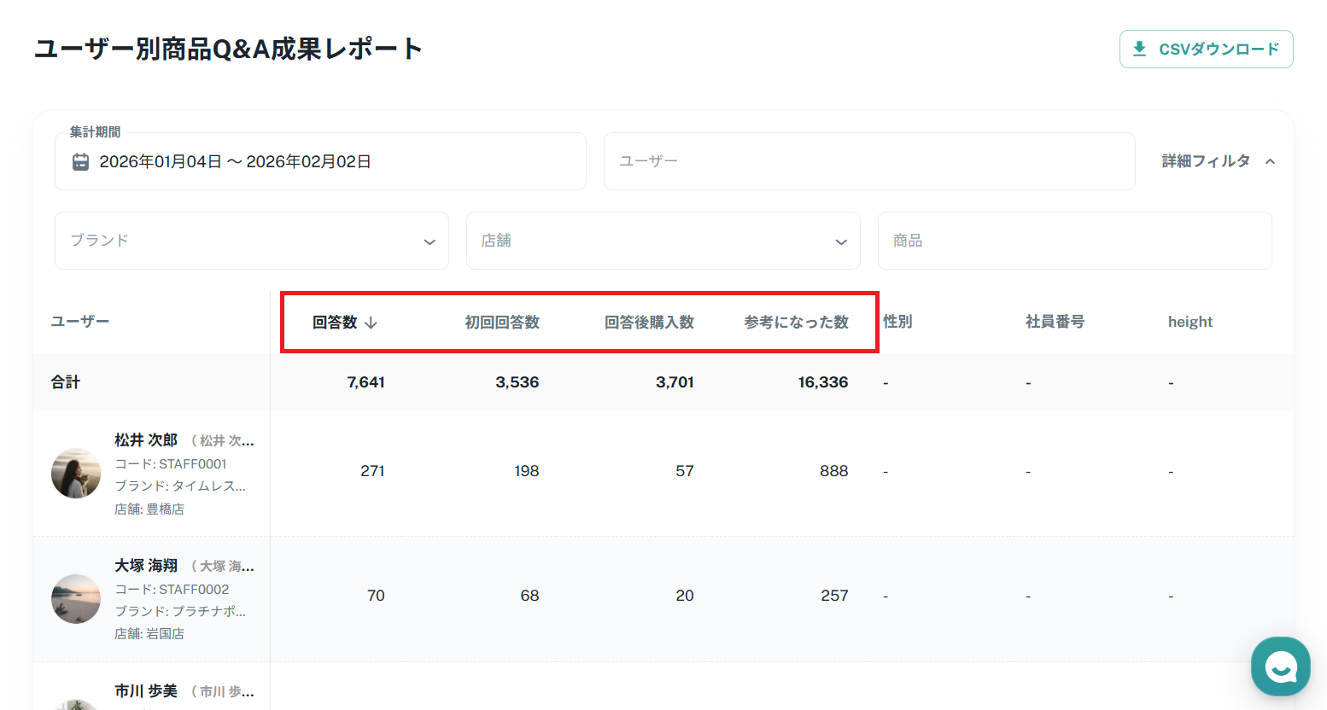Open the chat support widget

pos(1280,666)
